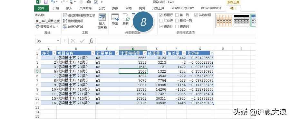The height and width of the screenshot is (119, 290).
Task: Open Insert Function via fx icon
Action: click(91, 41)
